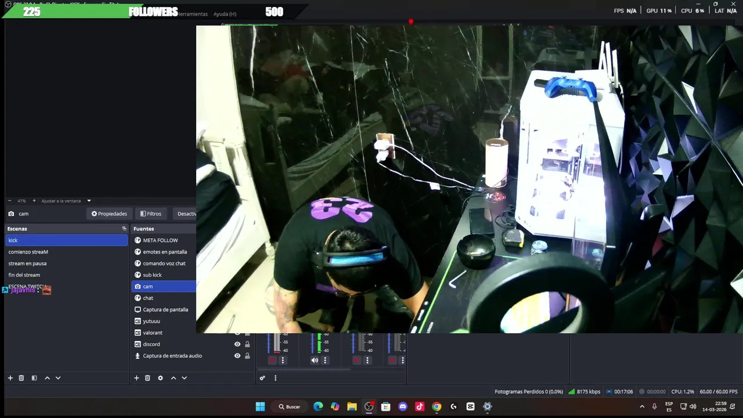Select comando voz chat source
Screen dimensions: 743x418
(164, 264)
